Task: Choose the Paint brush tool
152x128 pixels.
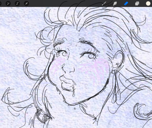Action: coord(104,4)
